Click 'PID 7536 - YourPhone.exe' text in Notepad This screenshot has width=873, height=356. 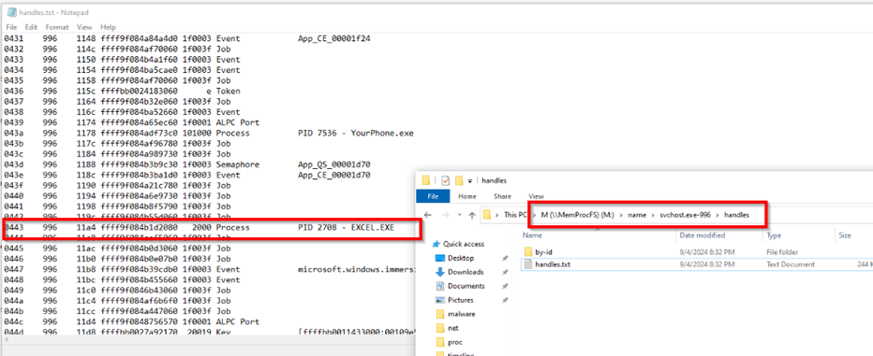pos(356,134)
